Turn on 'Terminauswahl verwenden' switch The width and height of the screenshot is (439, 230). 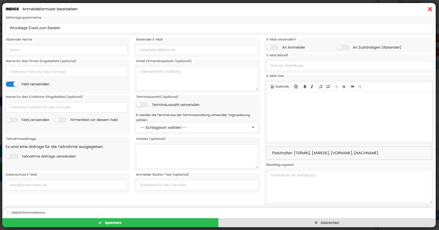tap(142, 105)
